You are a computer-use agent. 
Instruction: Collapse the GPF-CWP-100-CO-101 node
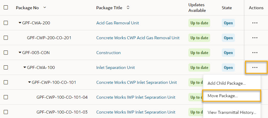tap(30, 83)
